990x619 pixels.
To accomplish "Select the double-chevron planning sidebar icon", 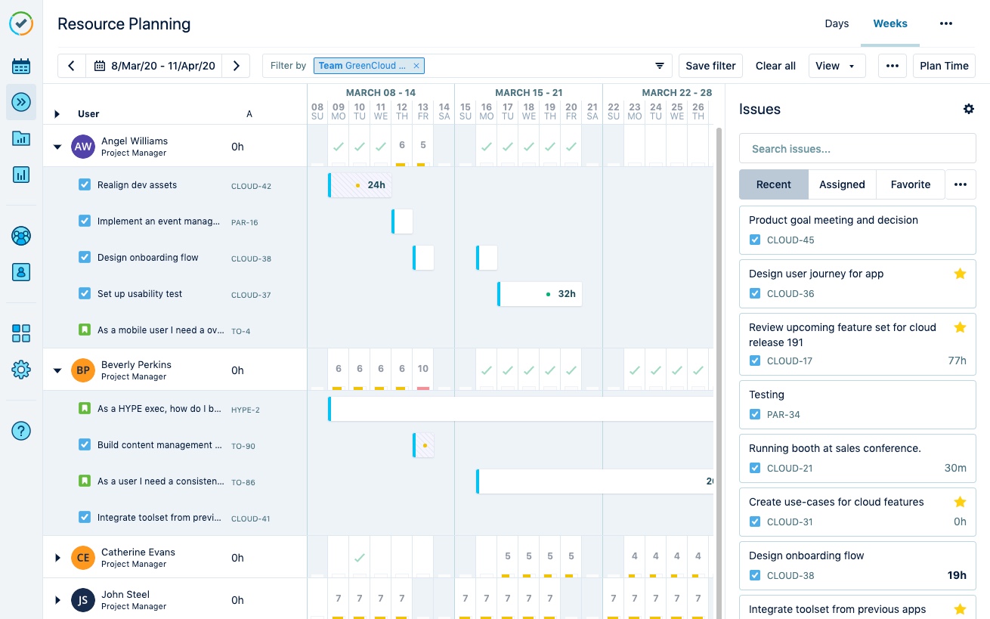I will point(21,102).
